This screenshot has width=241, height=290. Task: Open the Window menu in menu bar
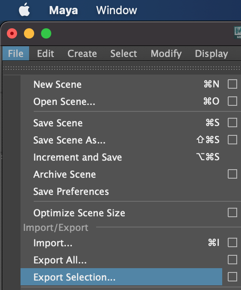116,10
